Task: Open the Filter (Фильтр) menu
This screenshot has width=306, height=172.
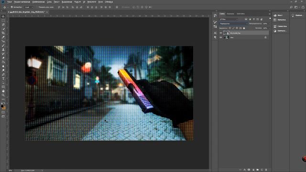Action: 77,2
